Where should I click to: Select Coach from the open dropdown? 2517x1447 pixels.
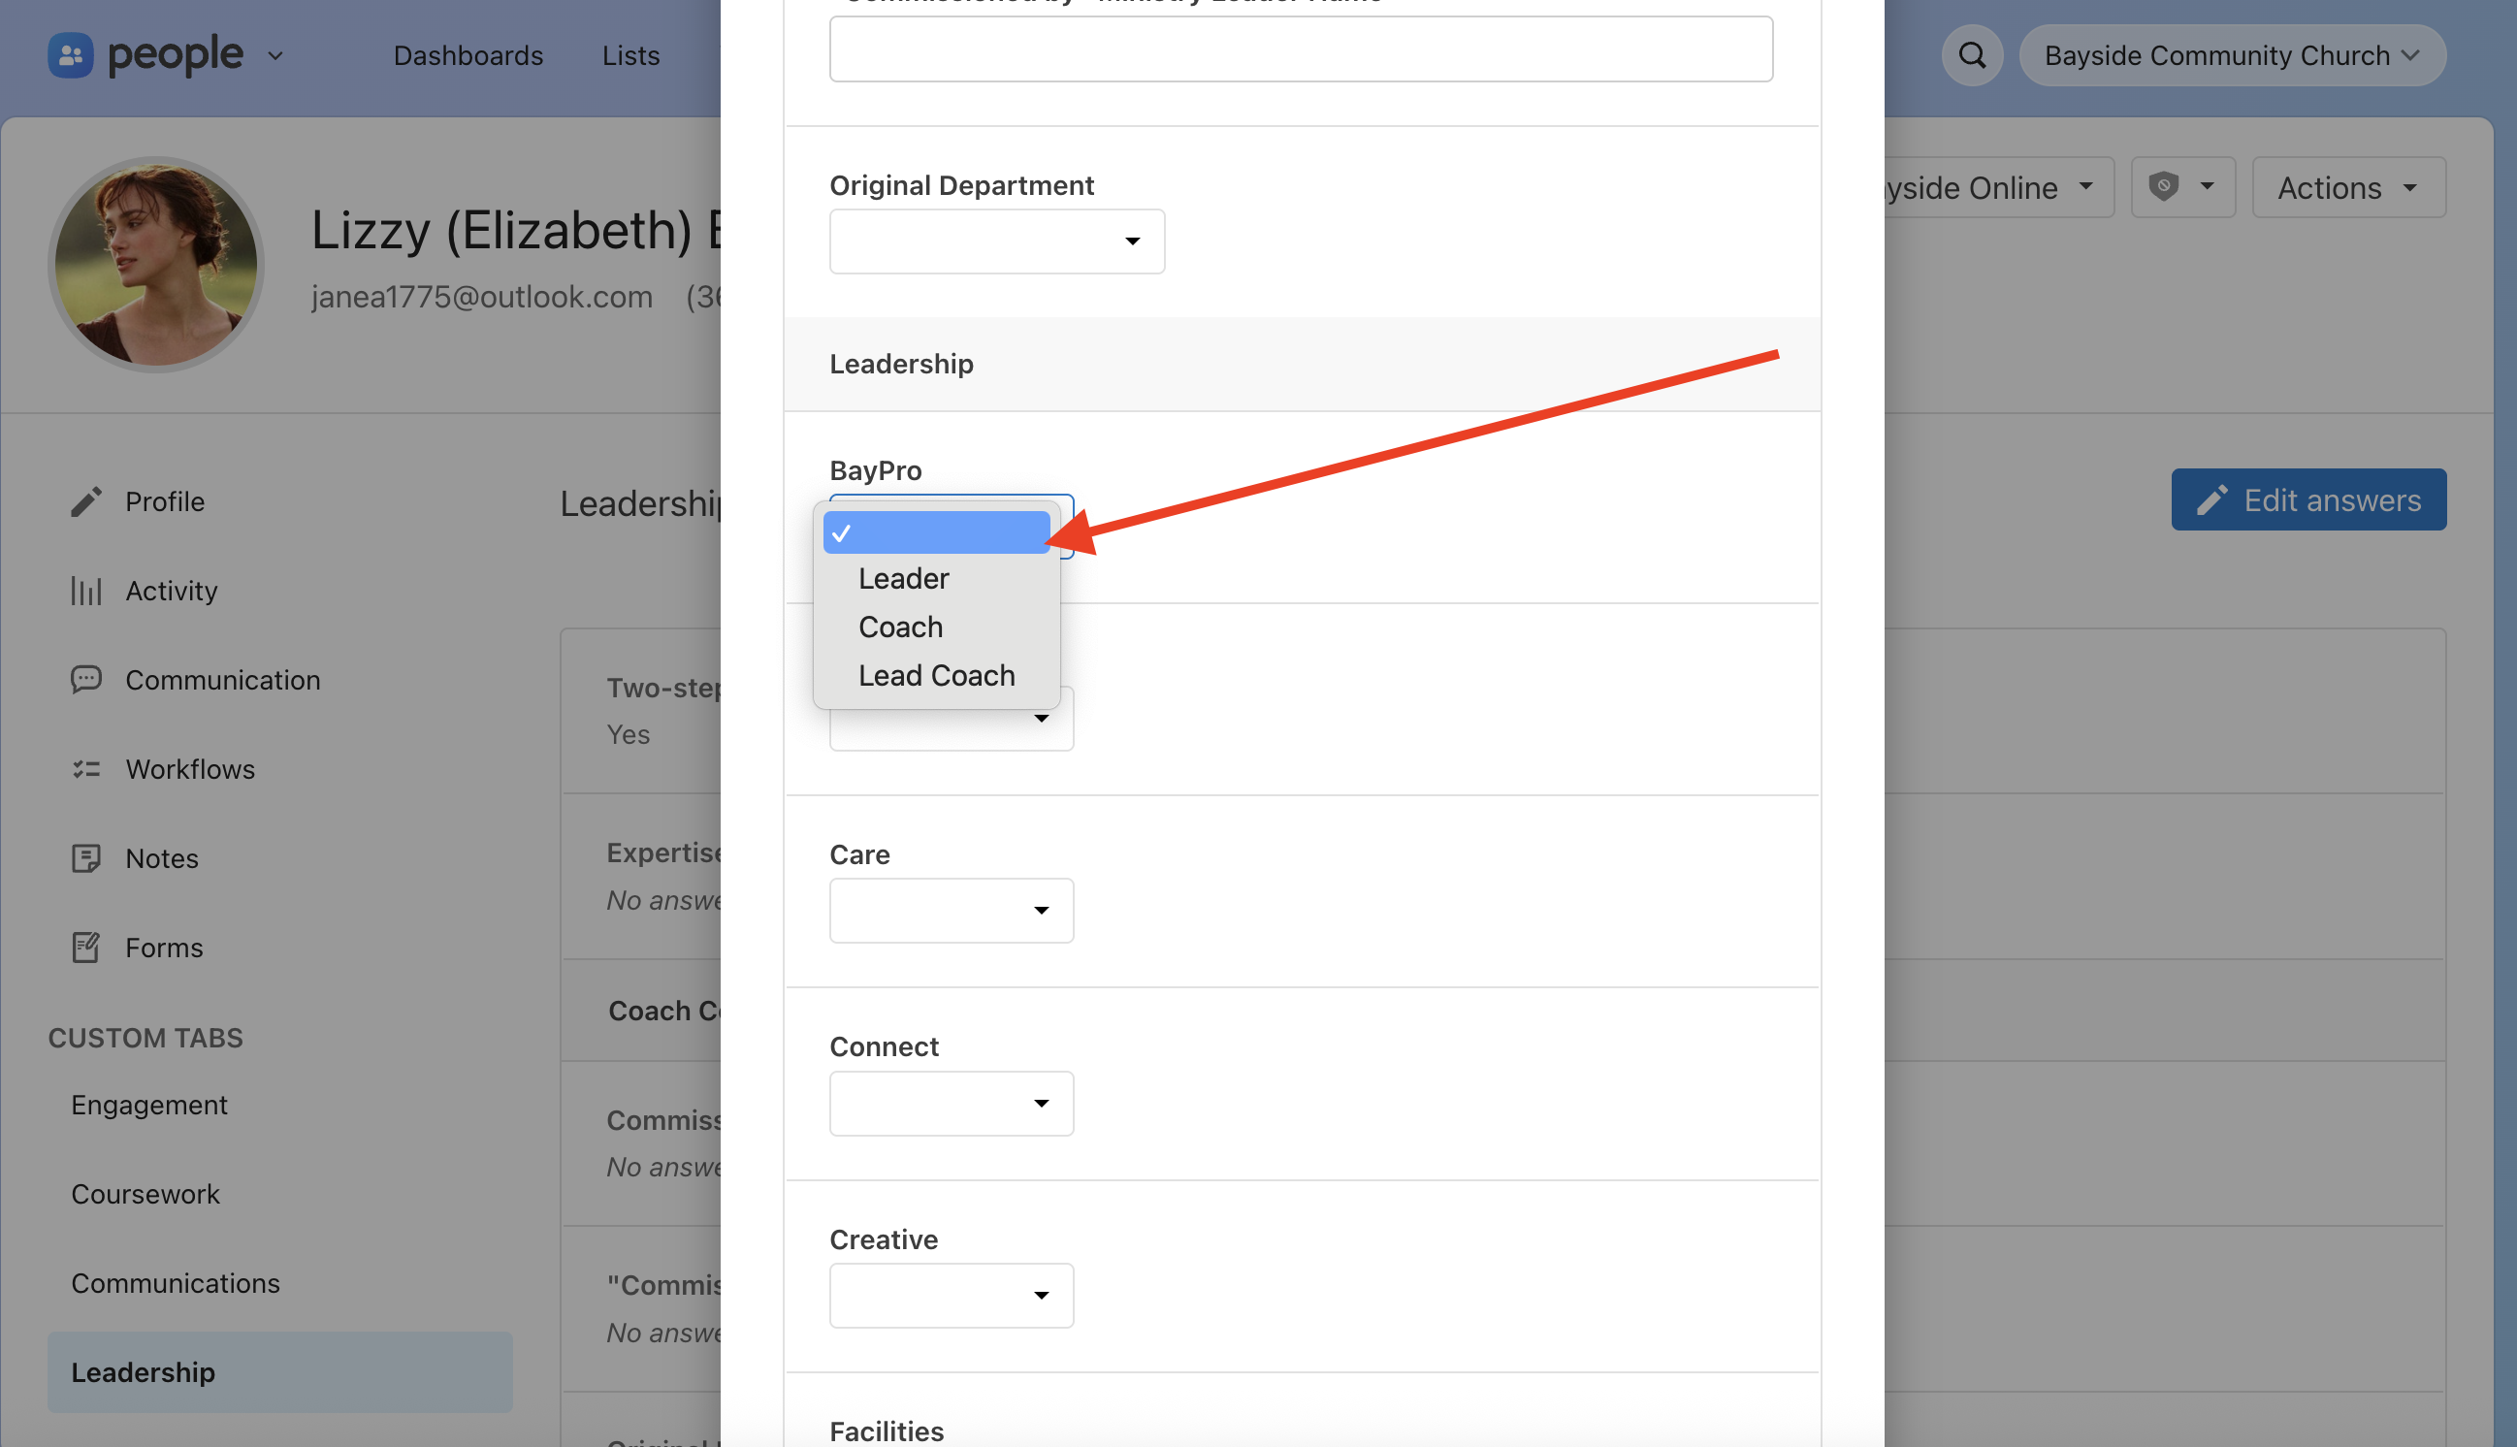(x=900, y=627)
